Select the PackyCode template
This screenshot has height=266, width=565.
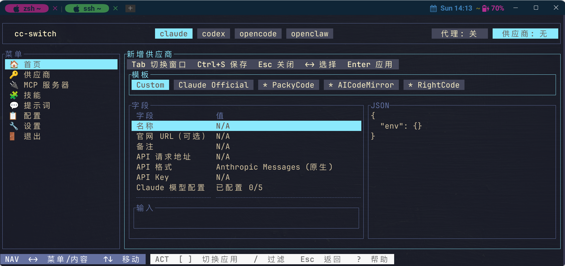288,85
